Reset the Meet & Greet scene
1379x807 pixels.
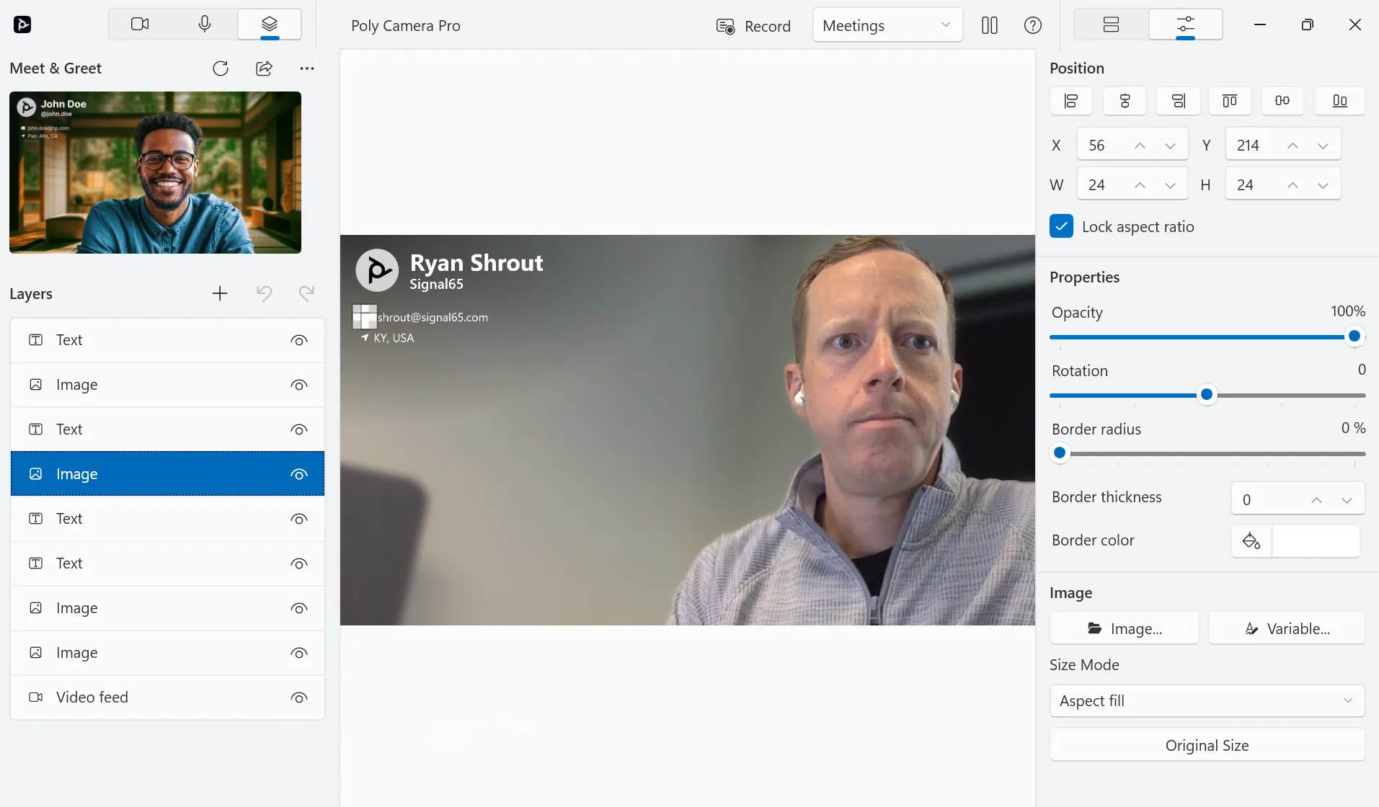tap(221, 68)
